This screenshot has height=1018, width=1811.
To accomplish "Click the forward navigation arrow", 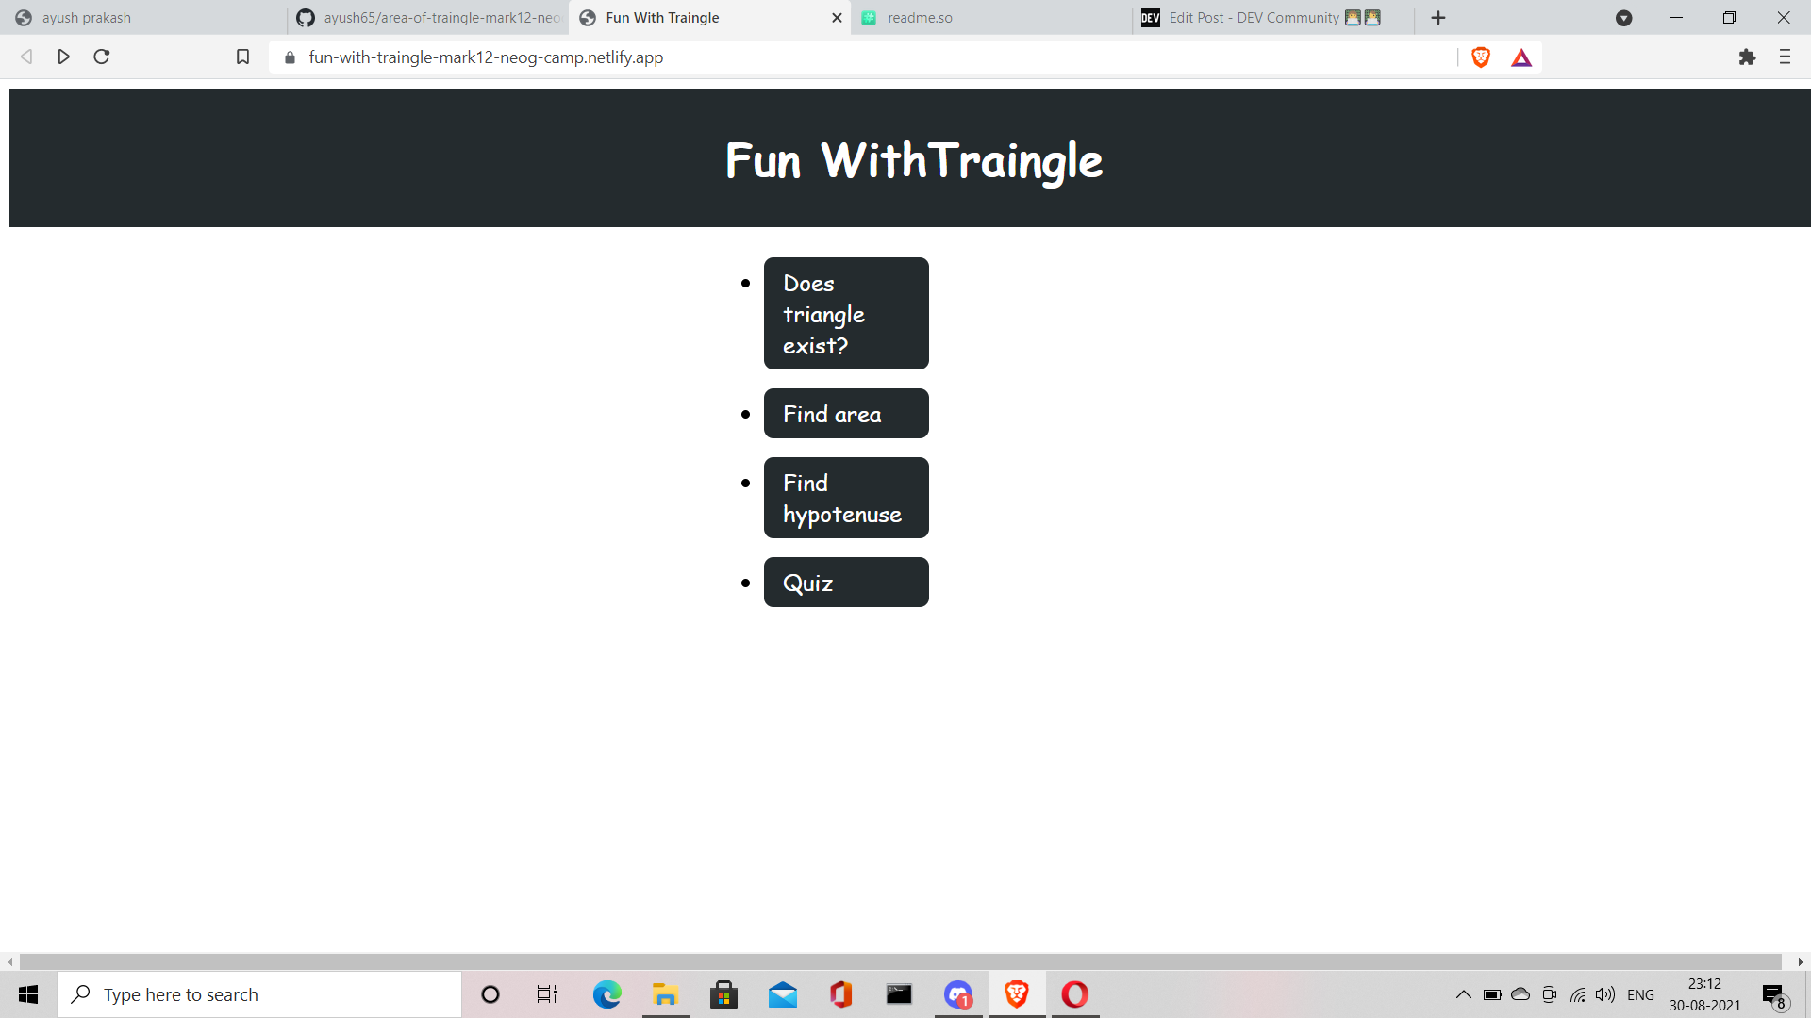I will 63,57.
